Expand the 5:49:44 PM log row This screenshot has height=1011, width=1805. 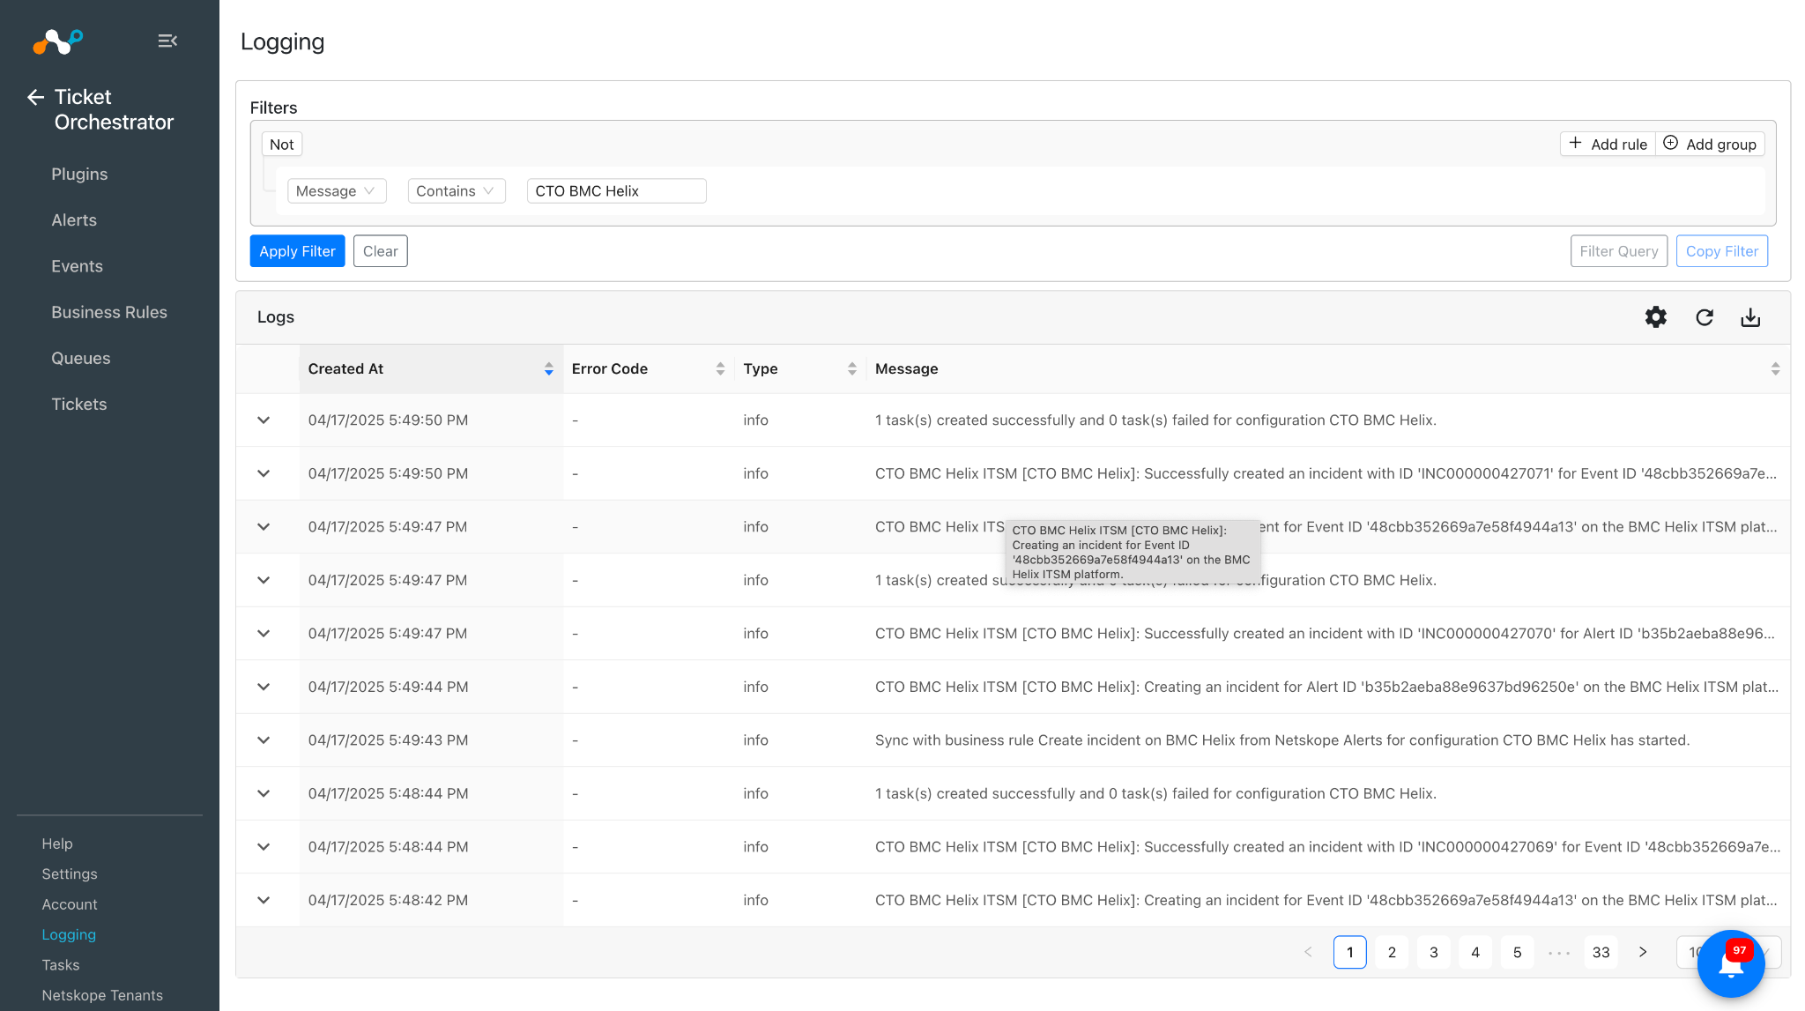pos(264,687)
